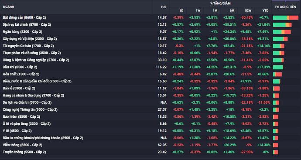The height and width of the screenshot is (160, 301).
Task: Select the YTD value +21.84%
Action: [264, 25]
